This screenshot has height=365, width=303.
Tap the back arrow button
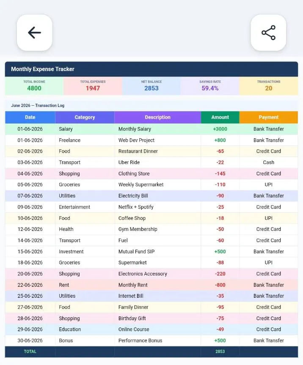coord(34,33)
